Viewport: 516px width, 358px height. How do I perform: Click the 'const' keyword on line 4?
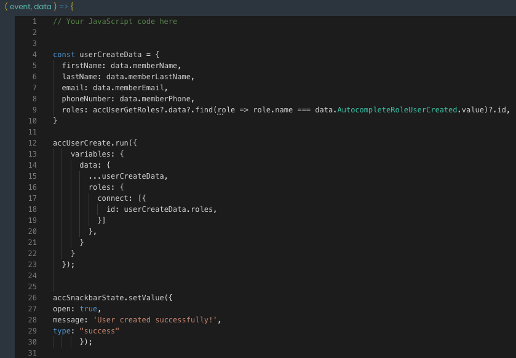(x=64, y=55)
